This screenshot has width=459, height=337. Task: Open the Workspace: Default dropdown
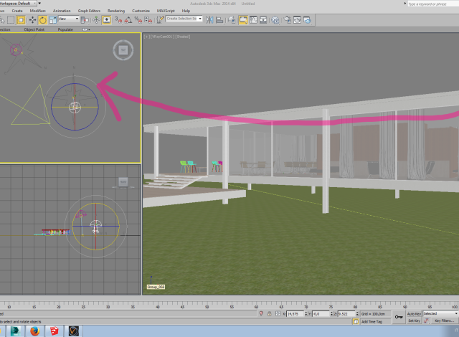pyautogui.click(x=18, y=3)
